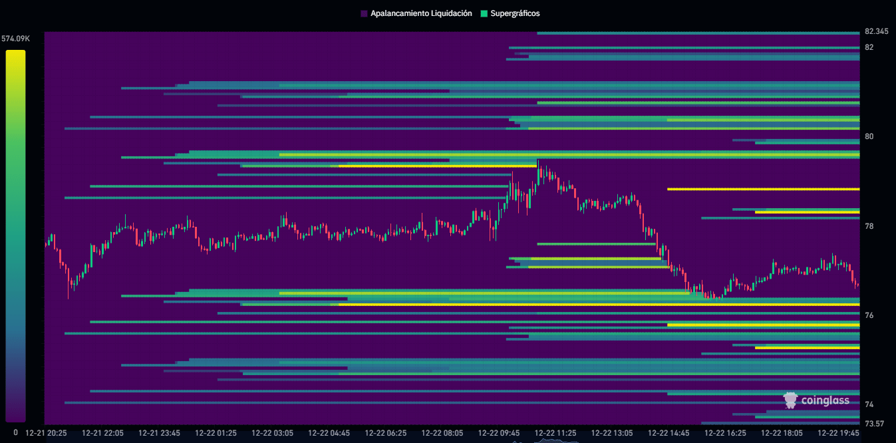This screenshot has height=443, width=896.
Task: Click the 78 price axis label
Action: (869, 226)
